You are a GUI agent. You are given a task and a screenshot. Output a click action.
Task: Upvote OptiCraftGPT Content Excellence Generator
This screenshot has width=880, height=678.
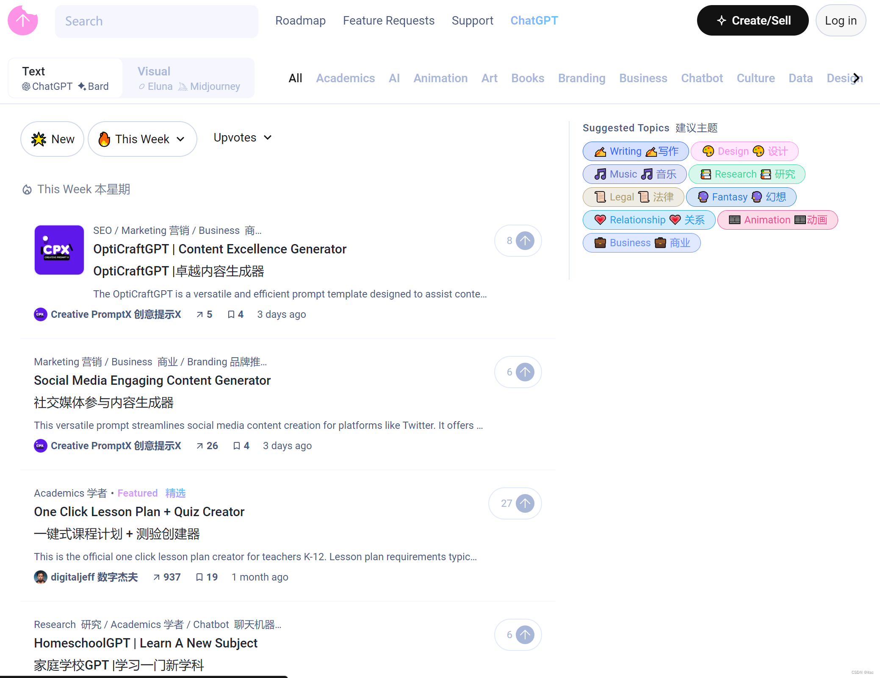point(525,241)
